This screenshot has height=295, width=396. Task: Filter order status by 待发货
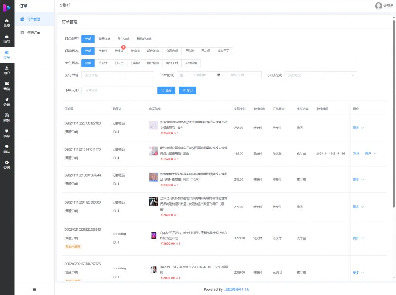[119, 51]
